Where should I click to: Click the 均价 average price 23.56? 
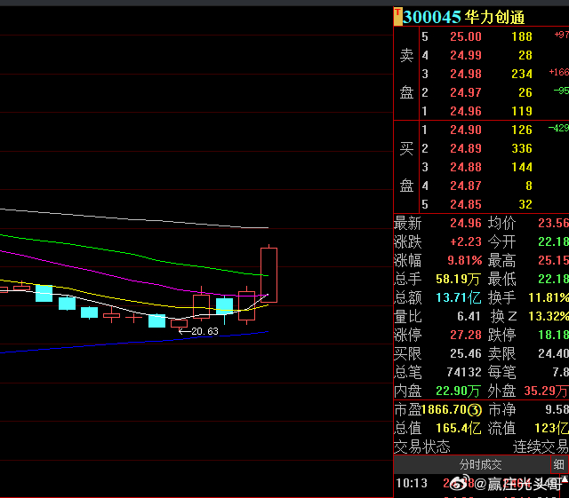(553, 223)
